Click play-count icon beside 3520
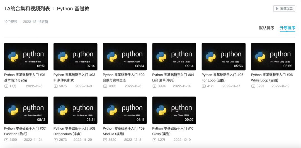Image resolution: width=301 pixels, height=148 pixels. tap(105, 140)
